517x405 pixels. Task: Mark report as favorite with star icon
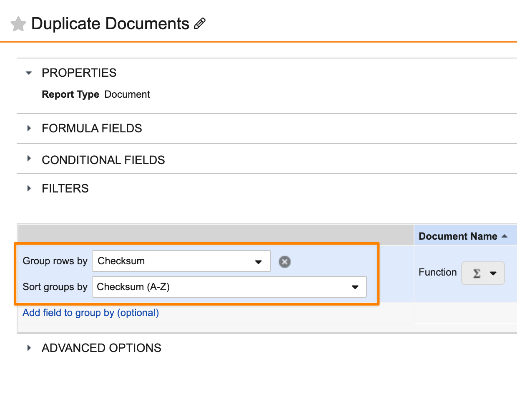coord(18,24)
